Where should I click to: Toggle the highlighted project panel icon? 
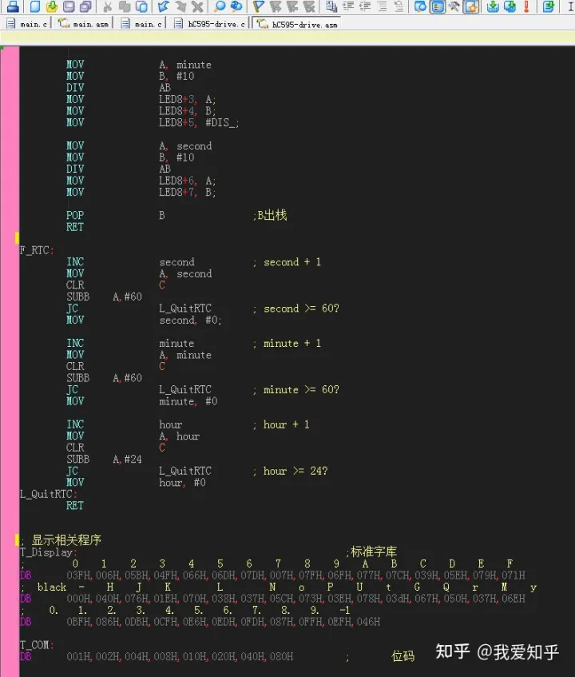point(438,6)
